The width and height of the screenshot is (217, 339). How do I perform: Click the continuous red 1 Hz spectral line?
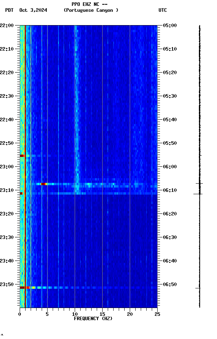pos(25,166)
